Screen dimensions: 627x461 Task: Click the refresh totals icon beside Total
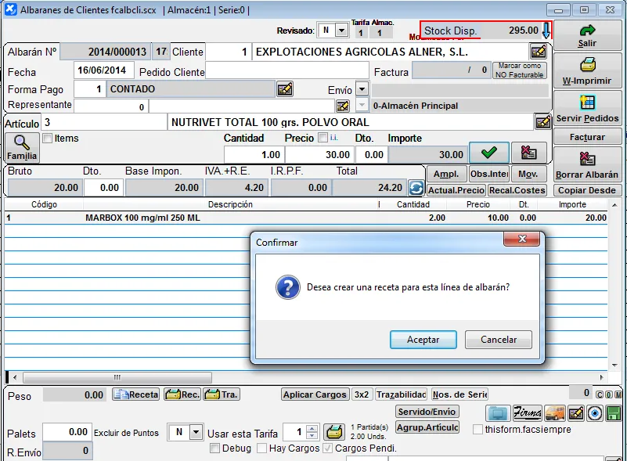416,188
